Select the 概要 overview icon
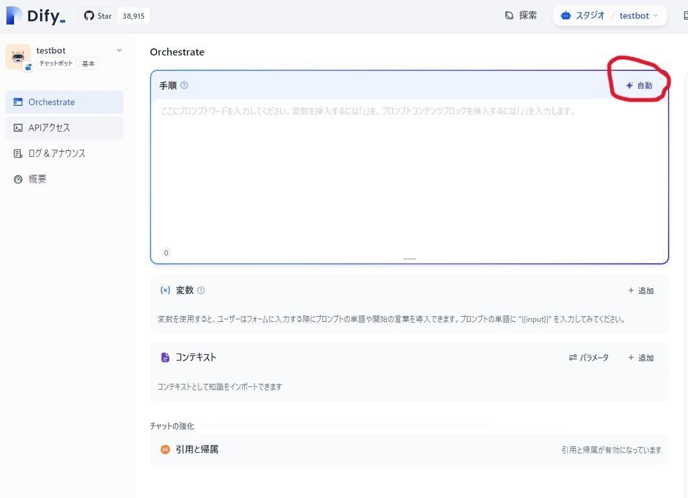688x498 pixels. pos(18,179)
